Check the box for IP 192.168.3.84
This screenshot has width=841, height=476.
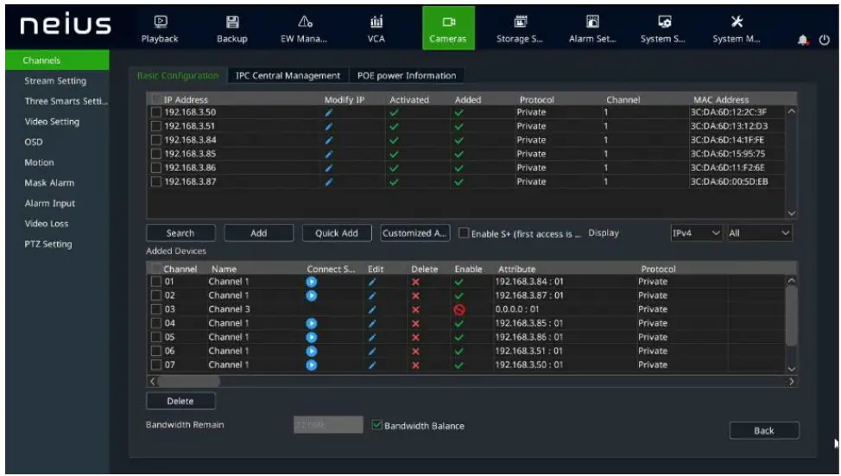coord(156,140)
